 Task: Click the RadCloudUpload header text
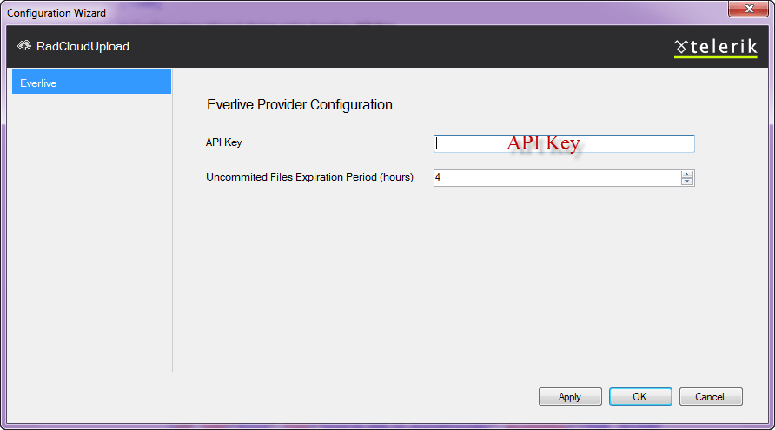click(83, 47)
